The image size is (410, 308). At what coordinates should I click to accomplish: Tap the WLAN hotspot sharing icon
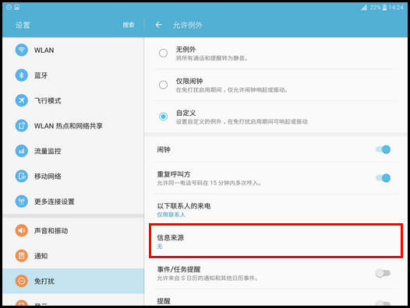[22, 125]
